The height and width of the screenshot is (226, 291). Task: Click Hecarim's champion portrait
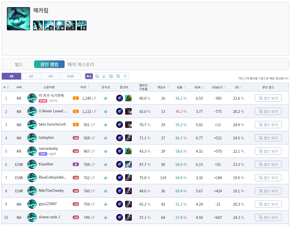pos(18,19)
